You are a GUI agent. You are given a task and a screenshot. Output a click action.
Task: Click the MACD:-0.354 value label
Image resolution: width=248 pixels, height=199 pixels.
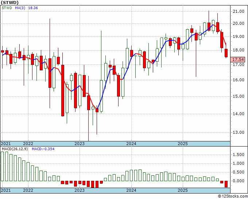click(x=43, y=149)
